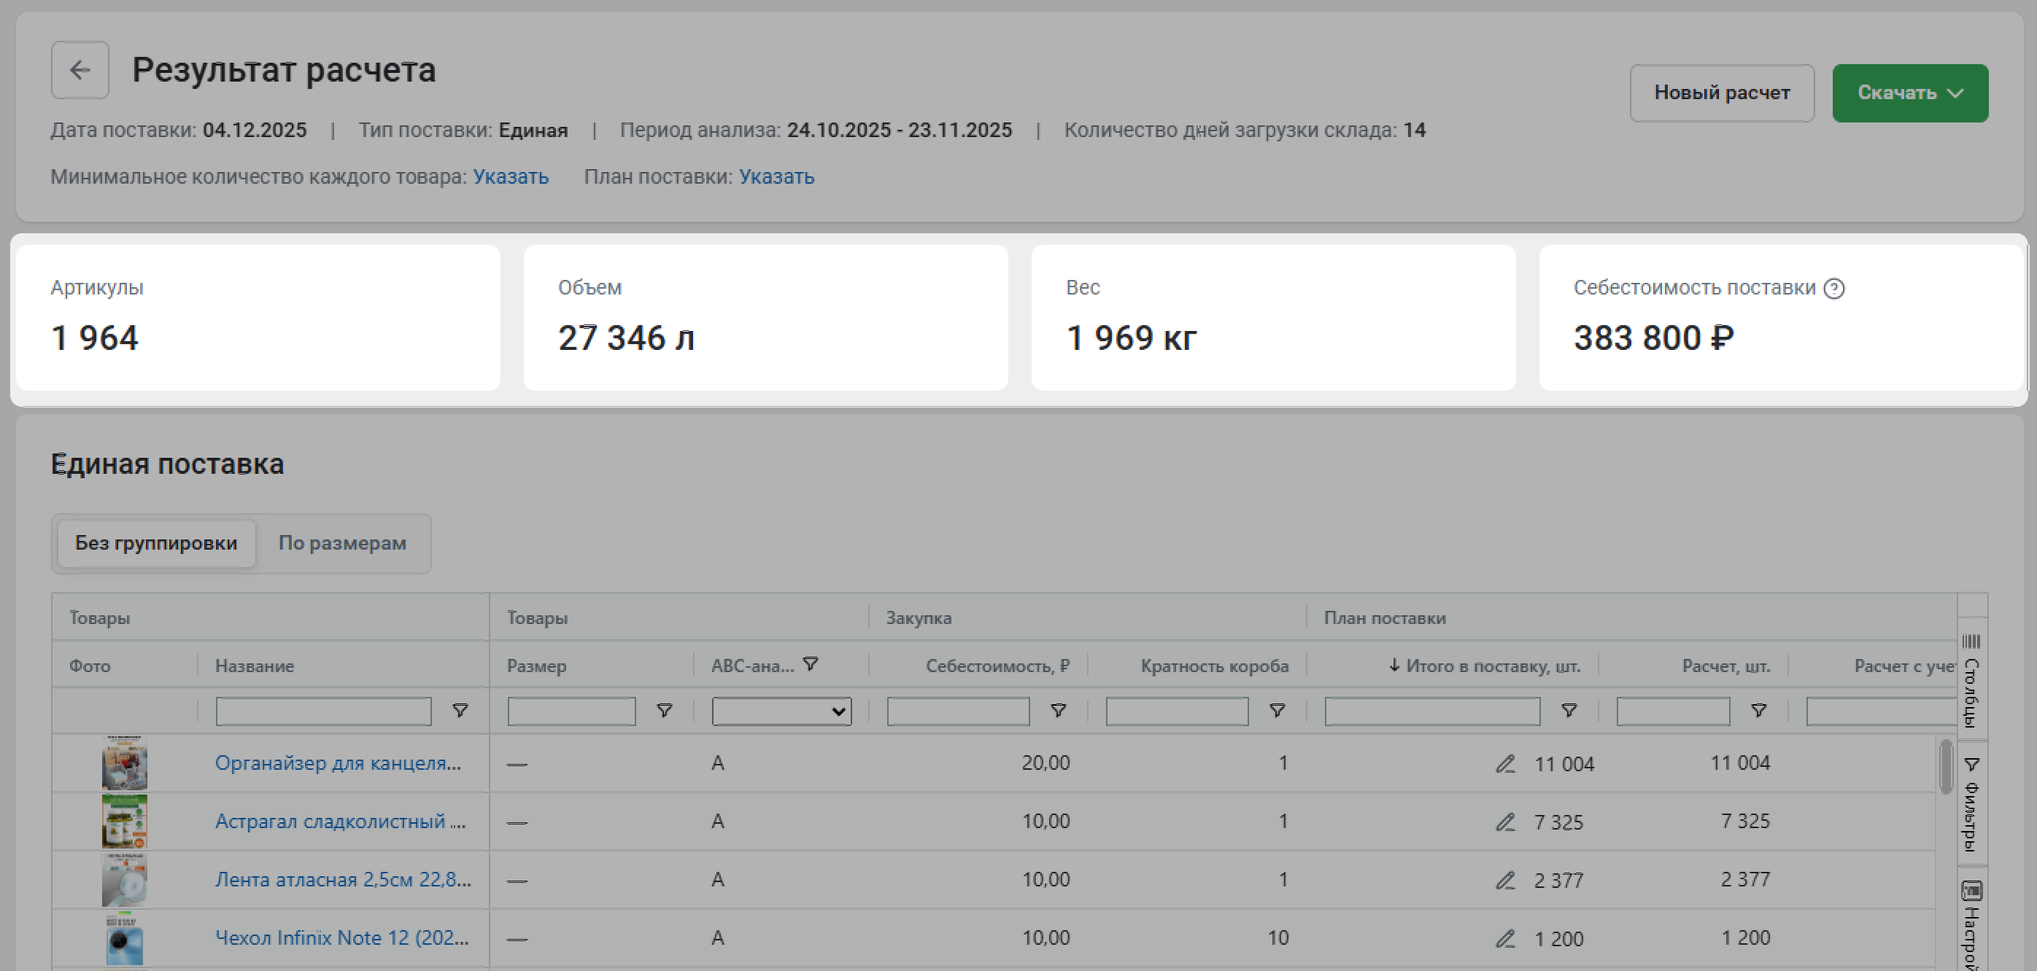Click the back arrow button

tap(80, 69)
